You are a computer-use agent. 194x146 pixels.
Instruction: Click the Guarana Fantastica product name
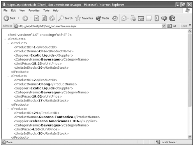click(x=56, y=117)
